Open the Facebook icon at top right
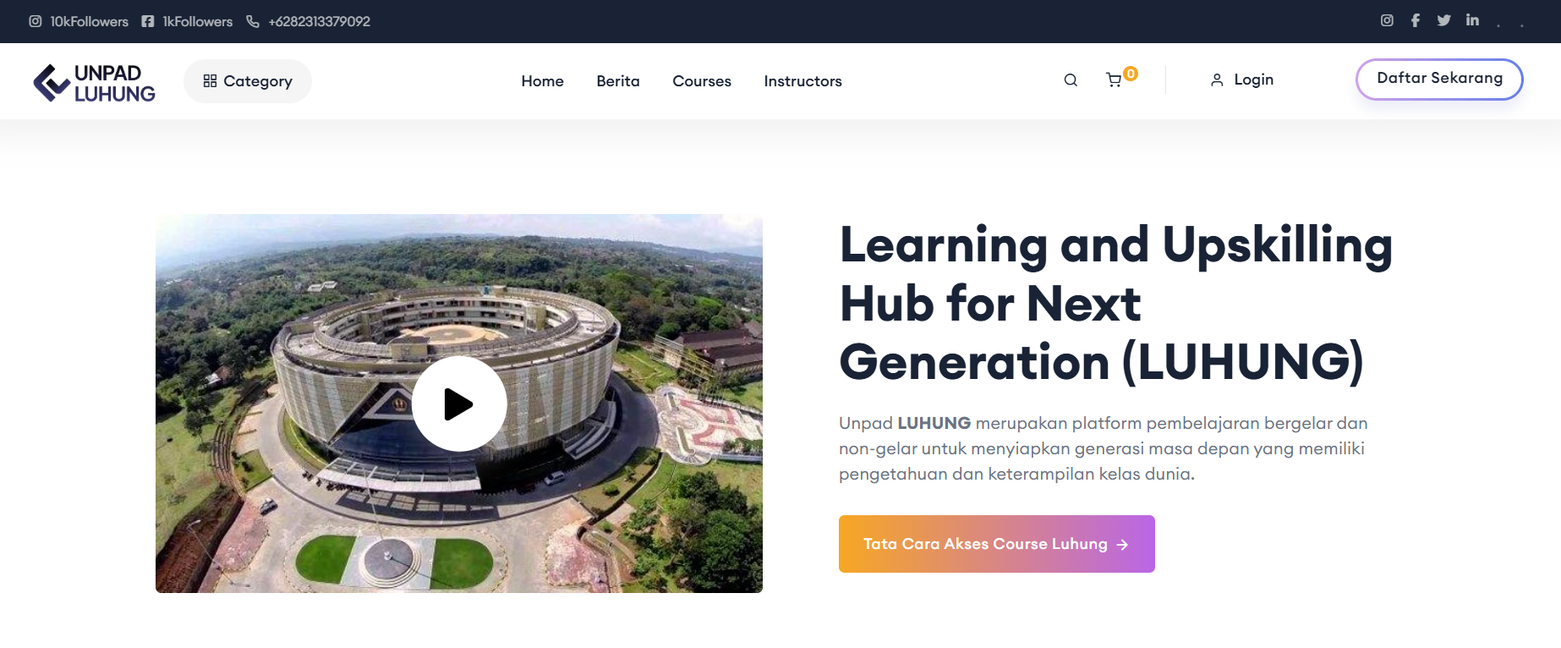Viewport: 1561px width, 648px height. [1416, 20]
